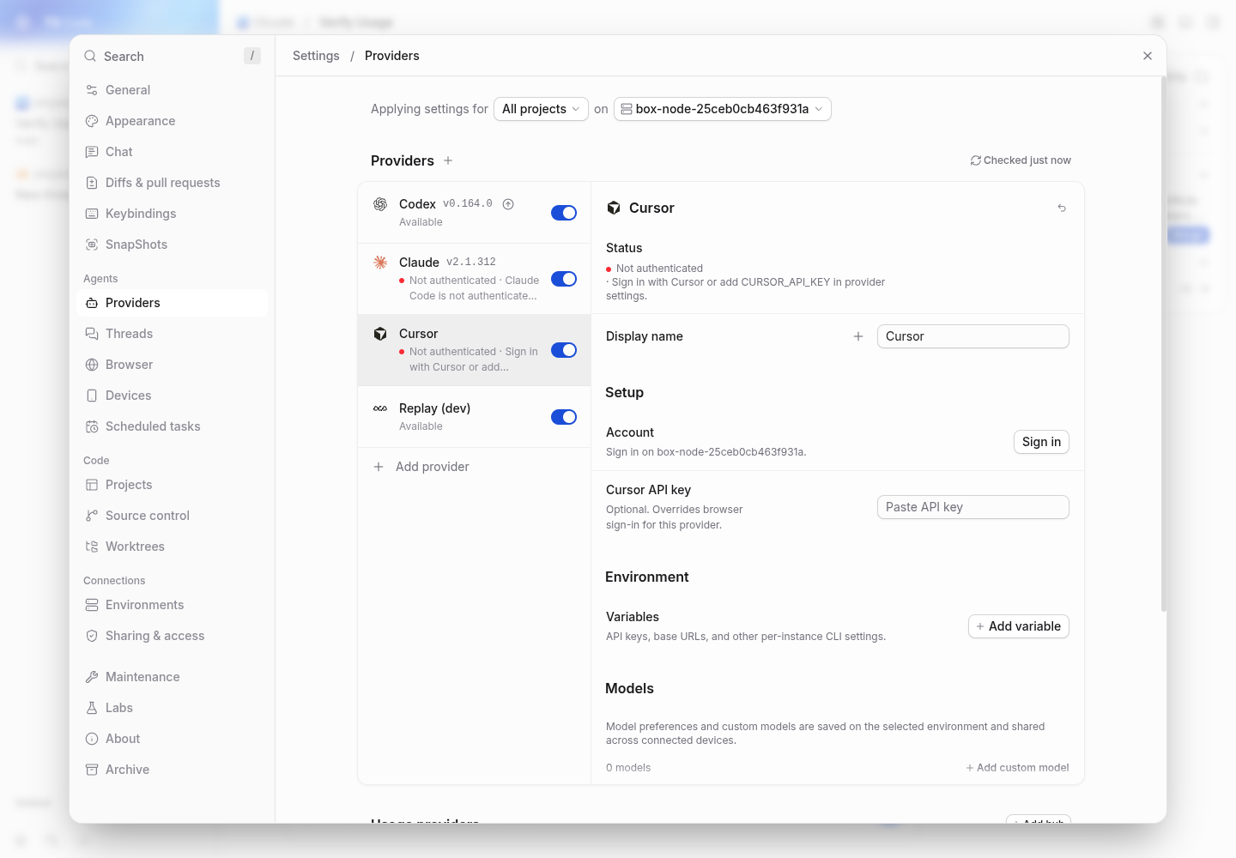Open Chat settings
This screenshot has height=858, width=1236.
point(172,152)
